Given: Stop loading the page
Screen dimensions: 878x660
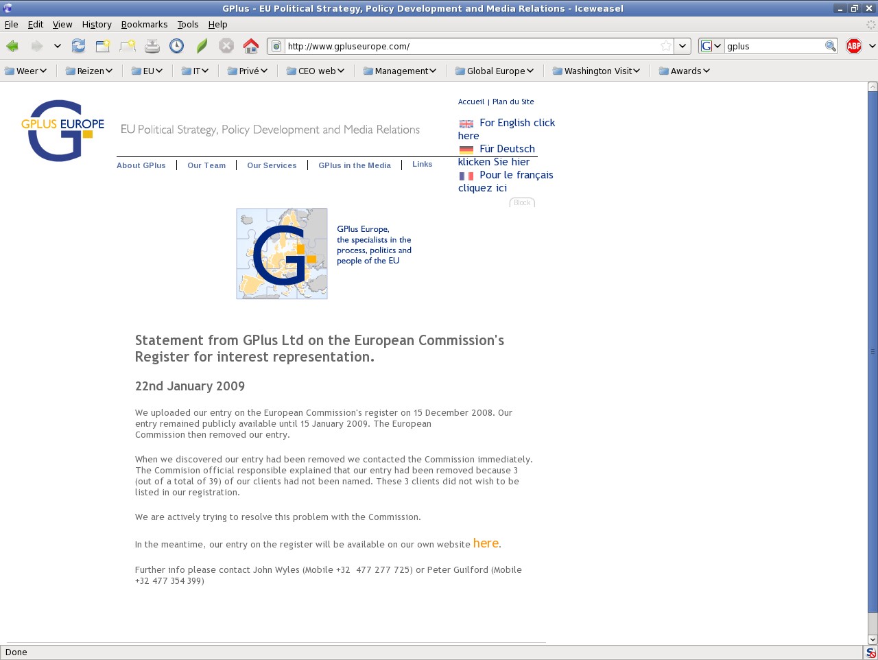Looking at the screenshot, I should tap(226, 46).
